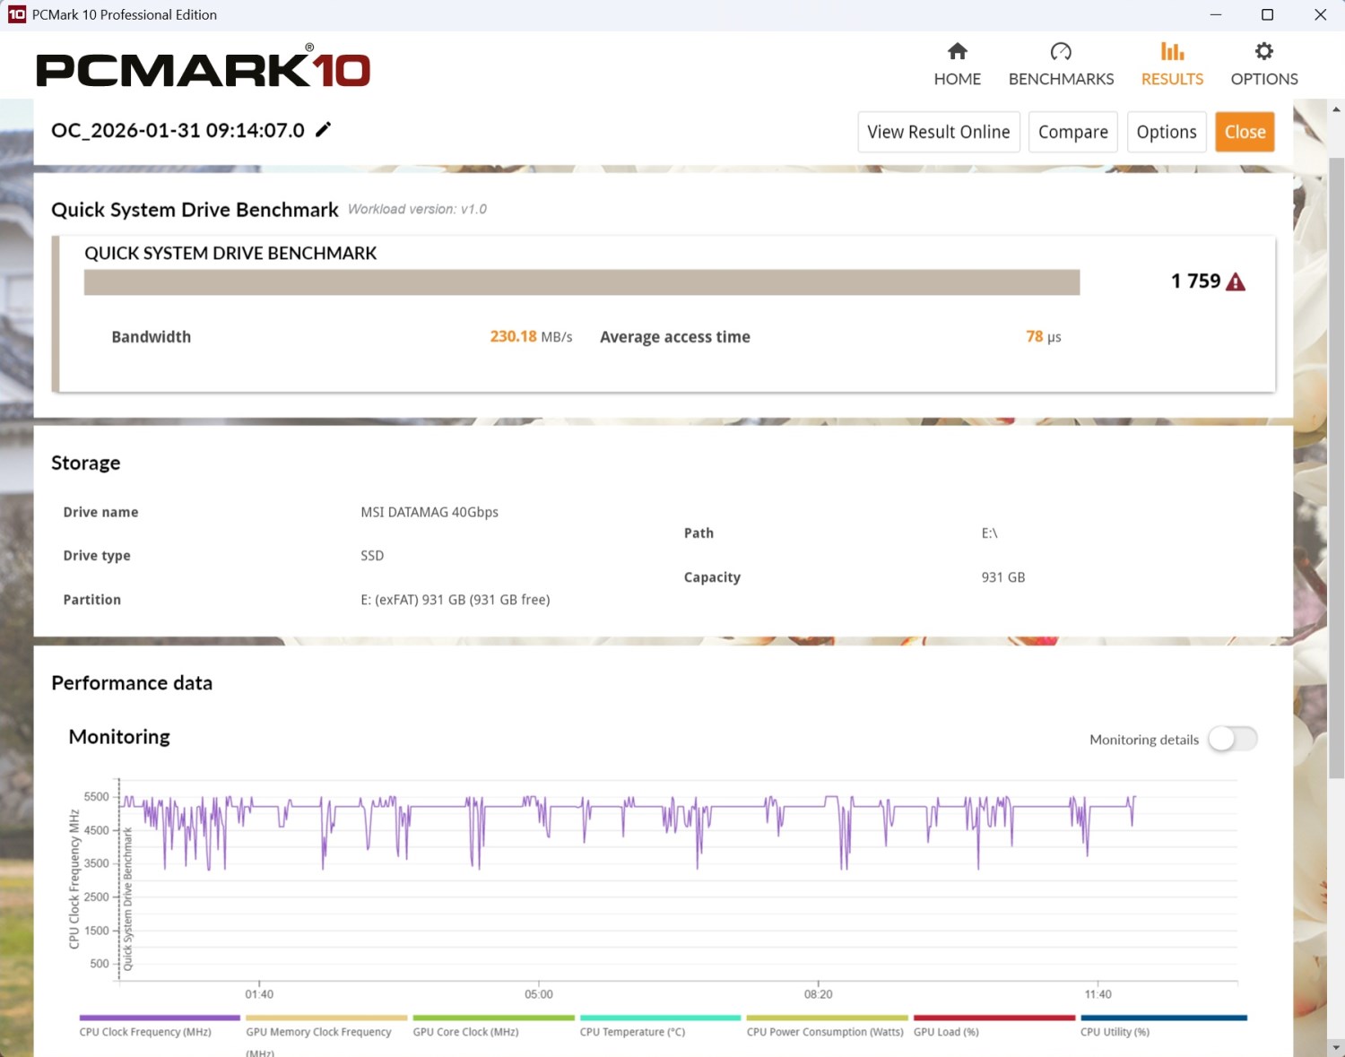Click the uppercase QUICK SYSTEM DRIVE BENCHMARK card title
The height and width of the screenshot is (1057, 1345).
[x=230, y=254]
